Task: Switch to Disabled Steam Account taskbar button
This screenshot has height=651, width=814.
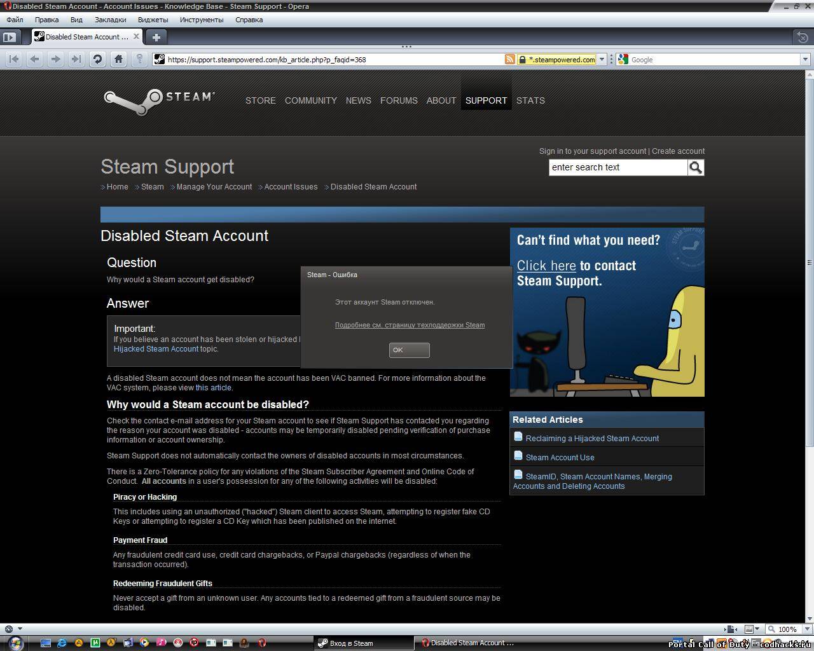Action: click(468, 643)
